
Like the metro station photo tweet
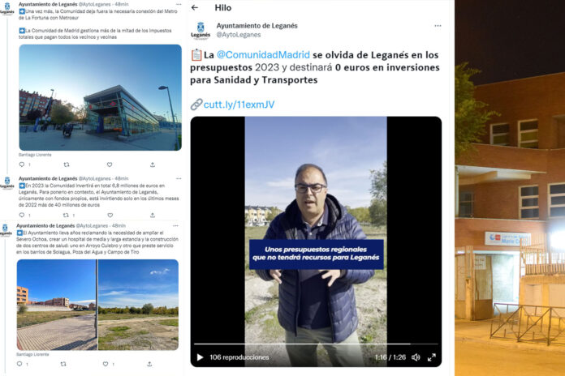pos(110,164)
